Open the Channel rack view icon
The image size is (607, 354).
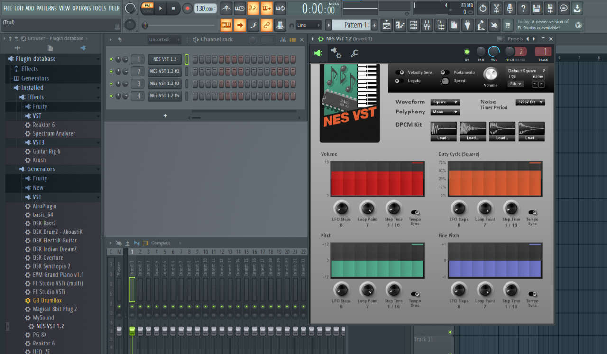click(414, 25)
